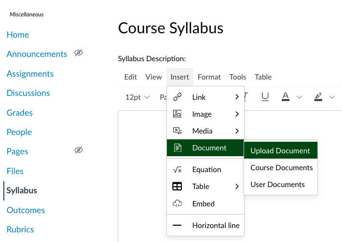The width and height of the screenshot is (342, 242).
Task: Click the Horizontal line dash icon
Action: (177, 225)
